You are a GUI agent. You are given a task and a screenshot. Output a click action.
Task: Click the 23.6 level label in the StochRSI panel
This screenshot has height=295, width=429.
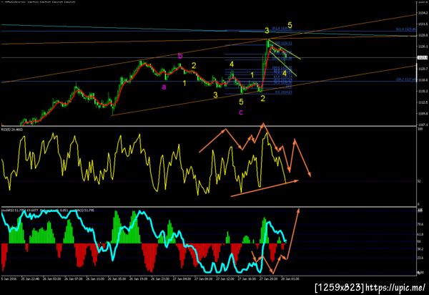(x=420, y=258)
